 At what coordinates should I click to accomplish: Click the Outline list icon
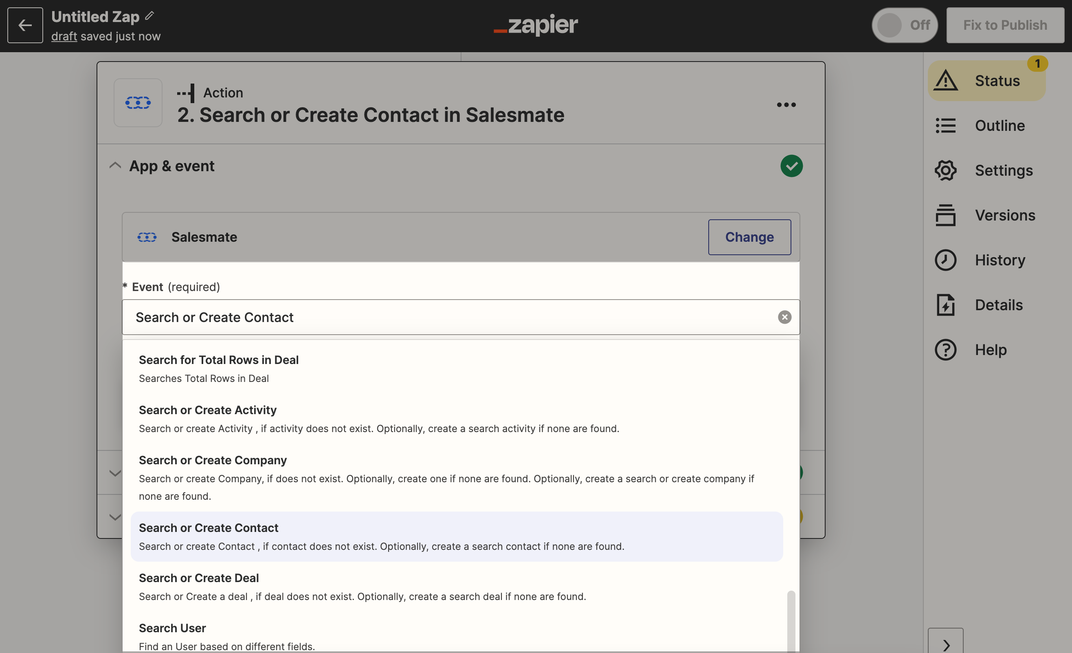coord(946,126)
